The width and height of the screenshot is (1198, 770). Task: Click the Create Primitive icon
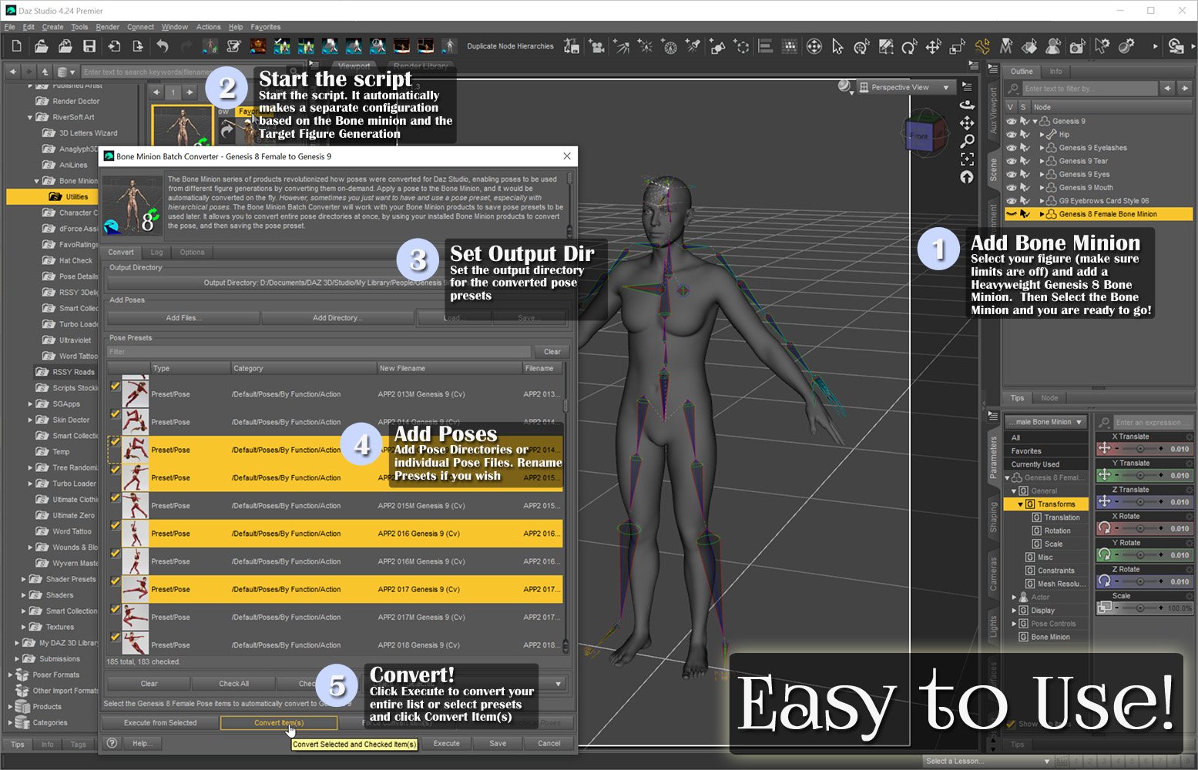[x=717, y=47]
